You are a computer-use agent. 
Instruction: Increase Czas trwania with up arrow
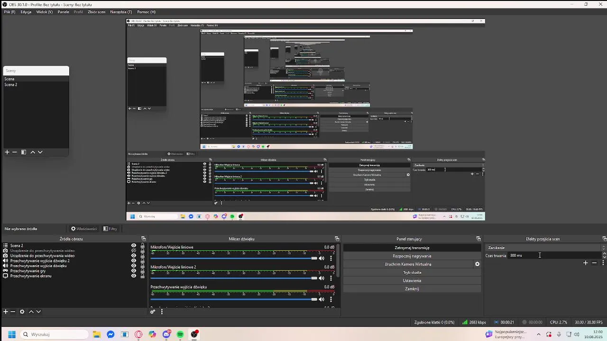(x=604, y=254)
